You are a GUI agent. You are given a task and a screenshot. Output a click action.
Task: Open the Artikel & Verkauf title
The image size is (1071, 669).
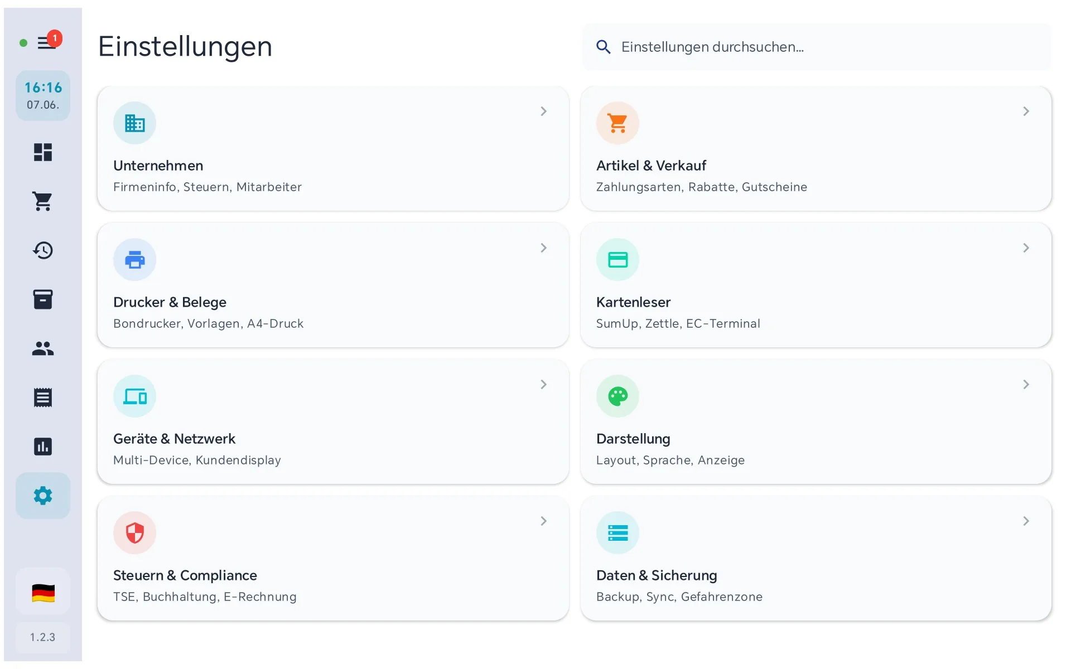(651, 166)
